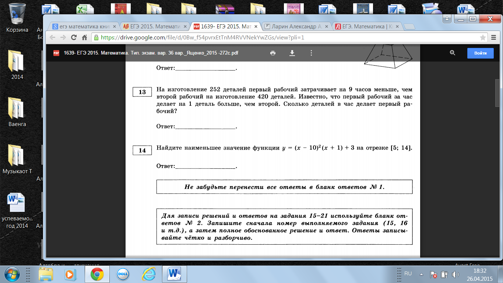This screenshot has height=283, width=503.
Task: Open the Dell app in taskbar
Action: click(x=122, y=275)
